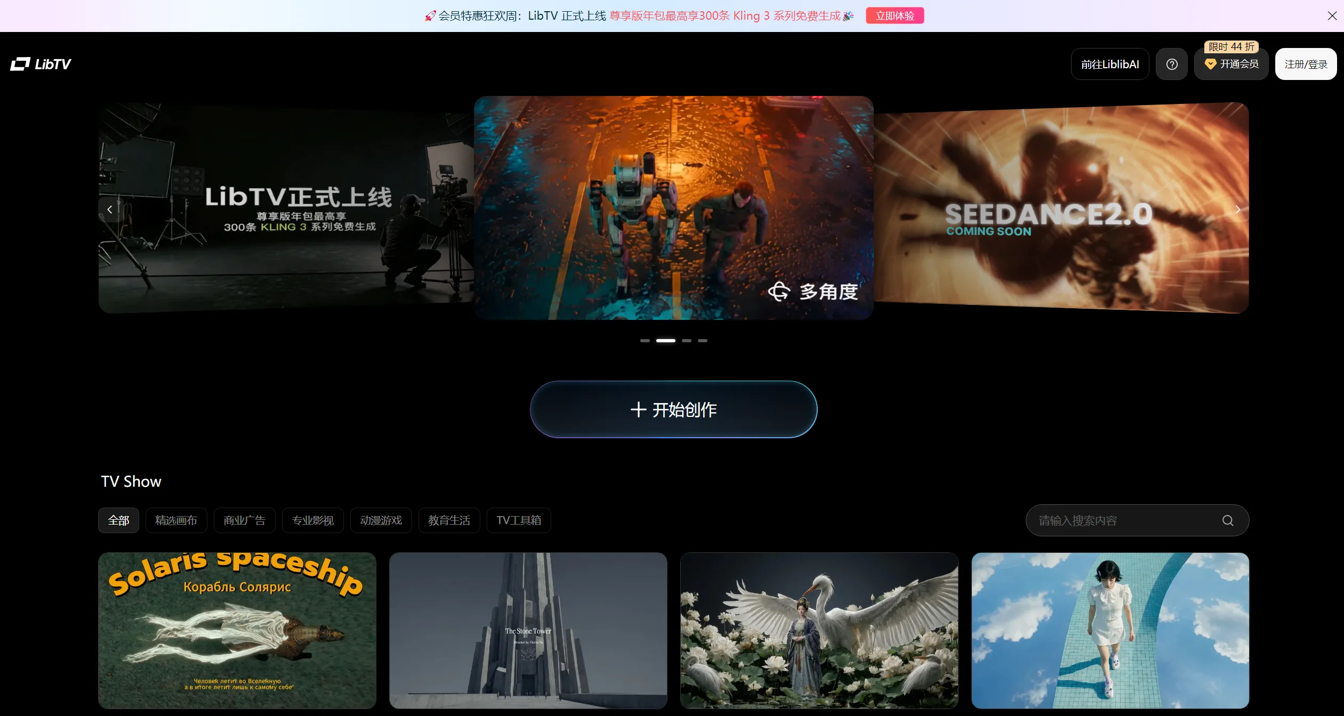Click the 开通会员 membership button
The height and width of the screenshot is (716, 1344).
pyautogui.click(x=1231, y=64)
